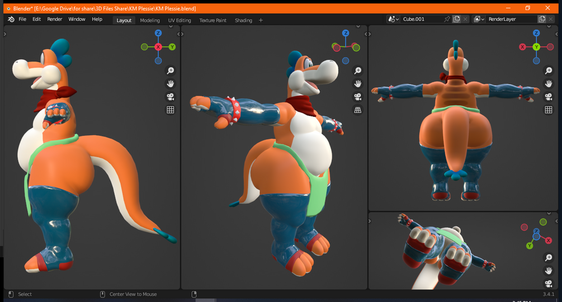Image resolution: width=562 pixels, height=302 pixels.
Task: Toggle perspective/orthographic grid icon in side-view viewport
Action: [170, 110]
